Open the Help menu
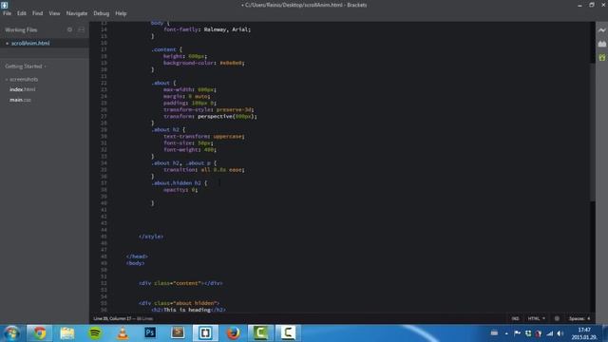Viewport: 608px width, 342px height. pyautogui.click(x=121, y=13)
